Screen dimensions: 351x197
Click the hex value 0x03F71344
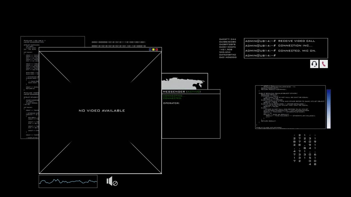pyautogui.click(x=227, y=39)
